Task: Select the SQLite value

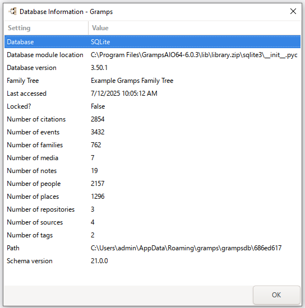Action: coord(100,42)
